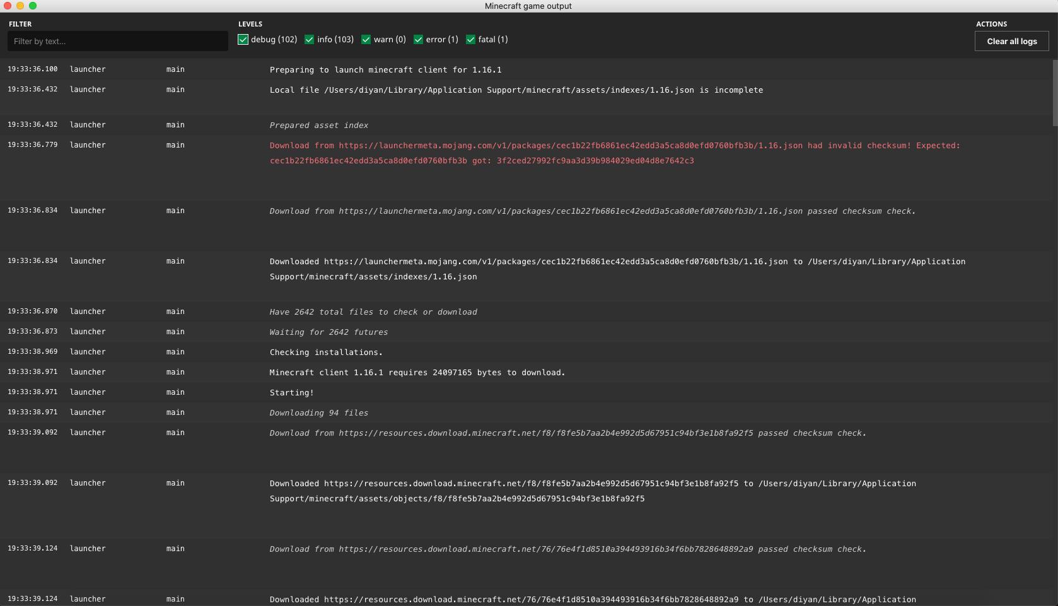Click the FILTER section heading

tap(20, 24)
